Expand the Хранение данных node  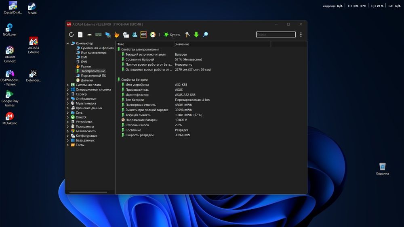pos(68,108)
